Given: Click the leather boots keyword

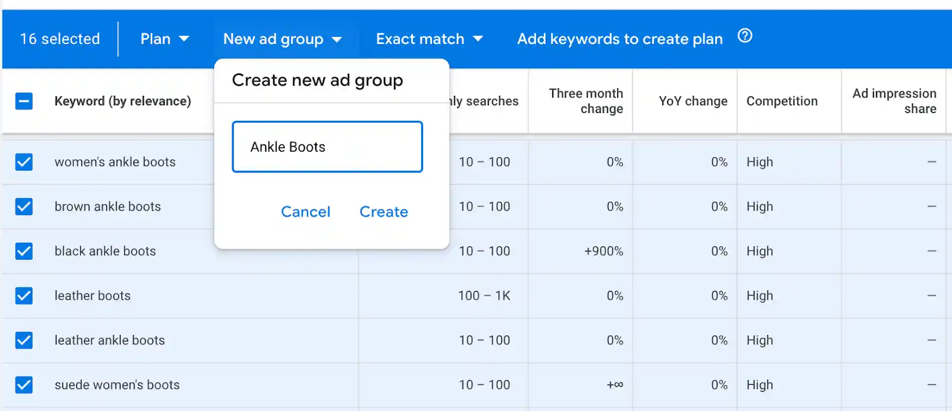Looking at the screenshot, I should [92, 296].
